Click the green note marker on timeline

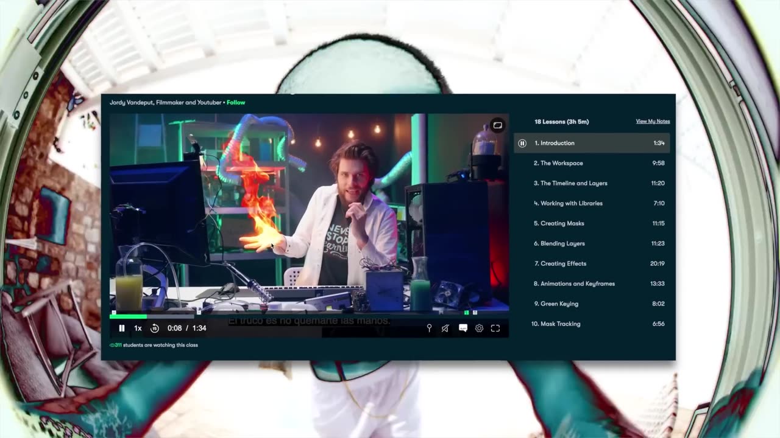coord(466,313)
